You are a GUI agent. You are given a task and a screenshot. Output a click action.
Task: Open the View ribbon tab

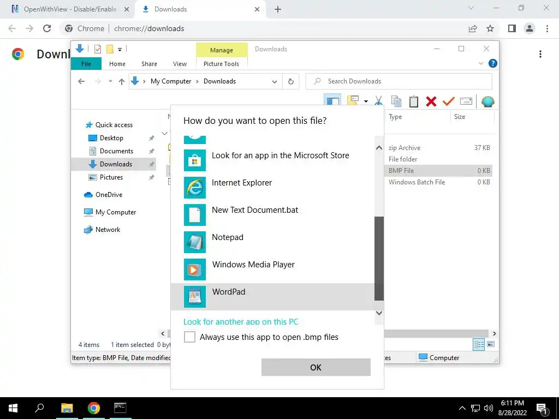[180, 64]
